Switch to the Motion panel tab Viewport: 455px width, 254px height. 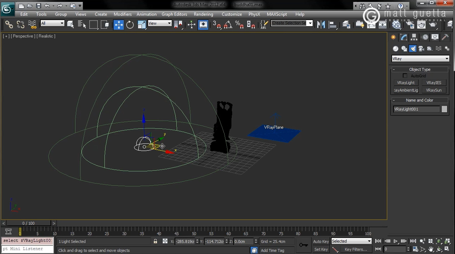[425, 37]
